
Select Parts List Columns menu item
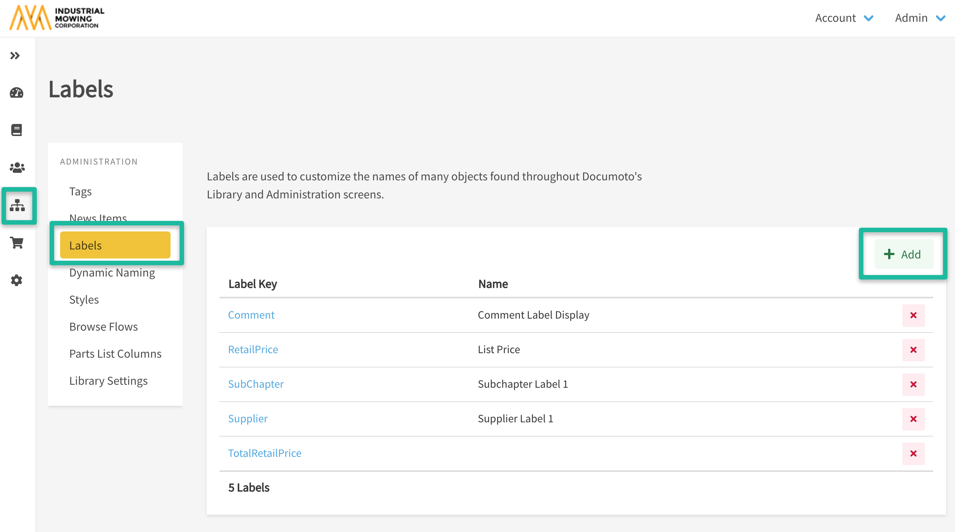115,354
